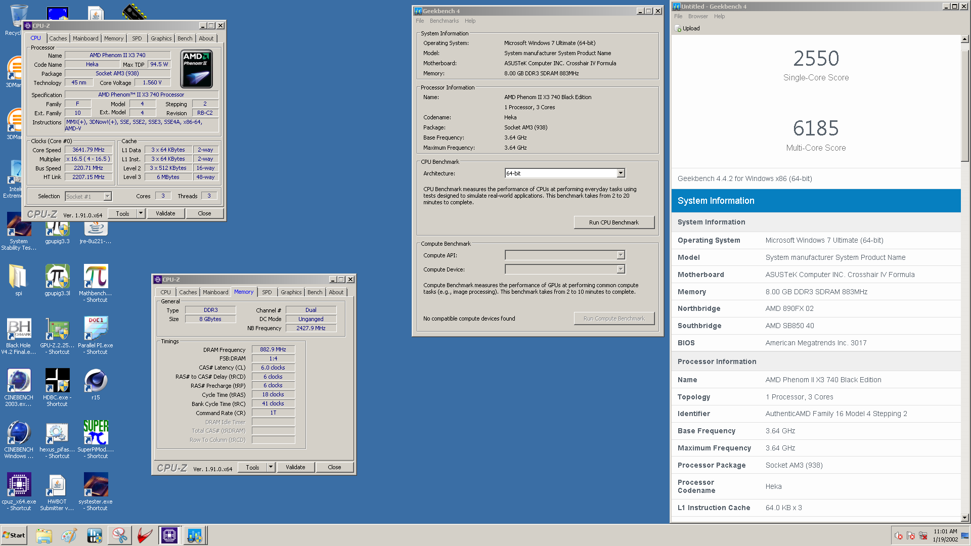Click Validate in the upper CPU-Z window

[165, 213]
